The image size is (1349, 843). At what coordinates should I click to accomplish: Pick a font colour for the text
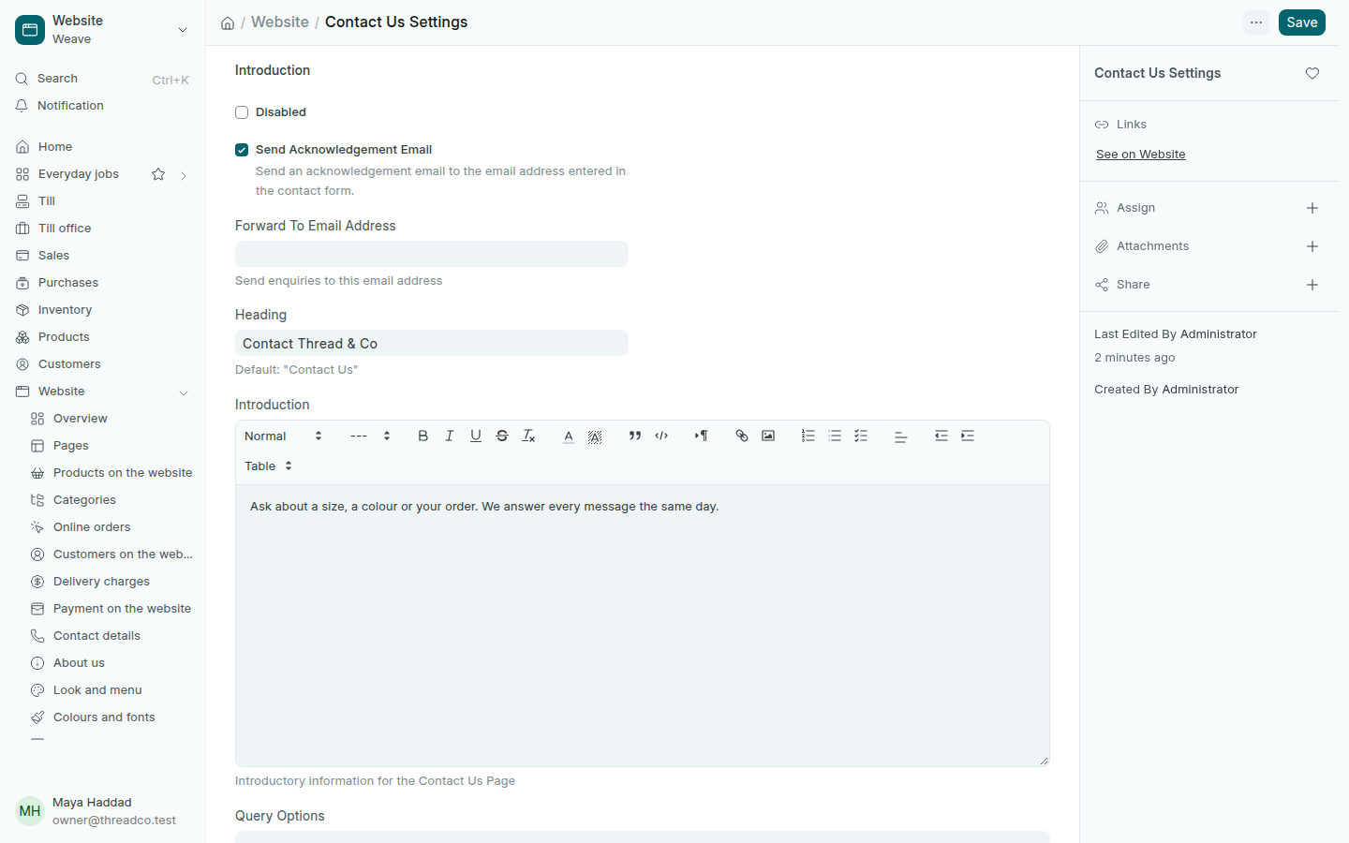click(569, 436)
